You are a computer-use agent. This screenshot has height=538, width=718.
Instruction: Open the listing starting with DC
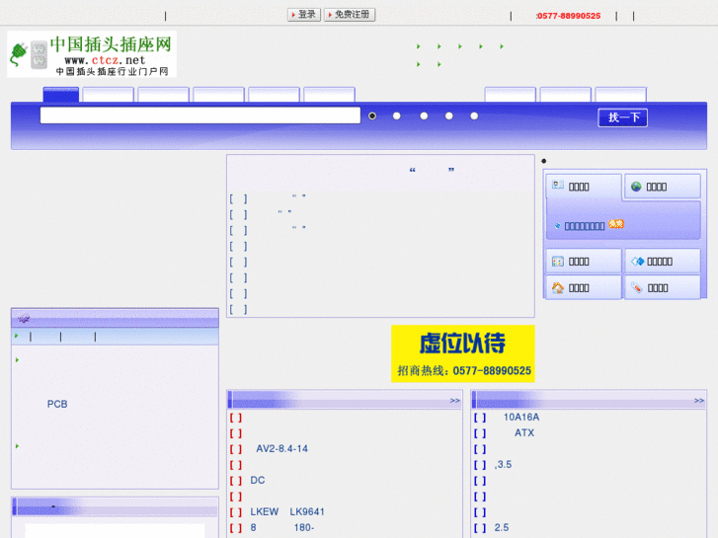(x=258, y=481)
